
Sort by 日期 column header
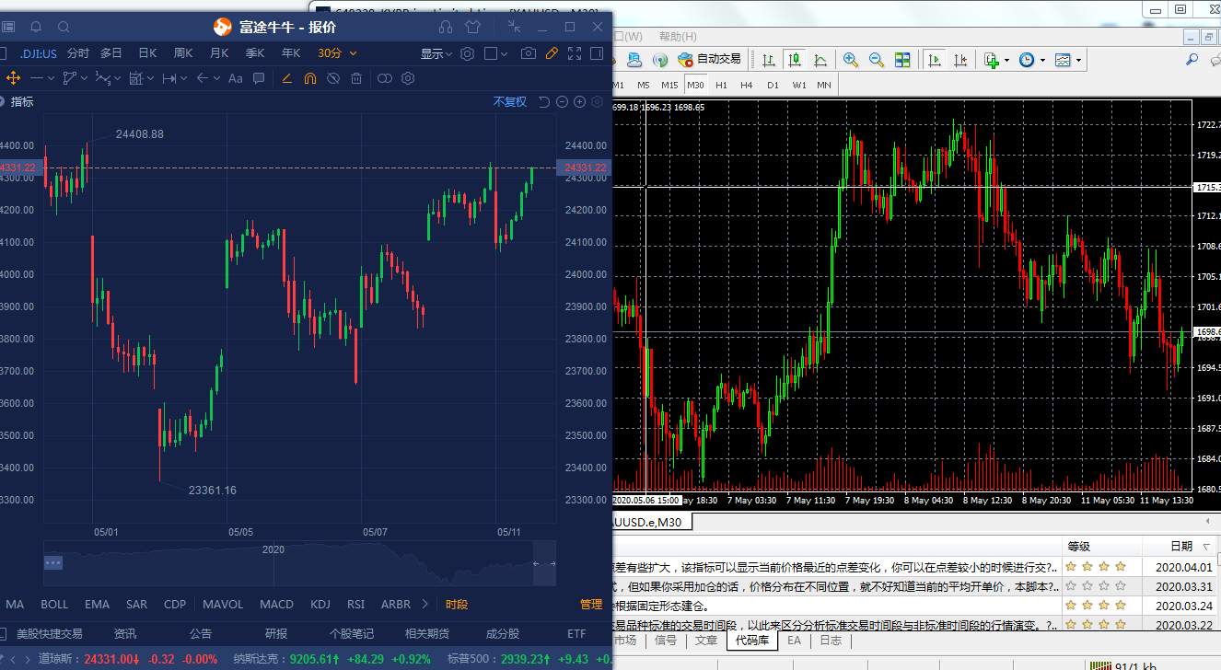(1181, 546)
